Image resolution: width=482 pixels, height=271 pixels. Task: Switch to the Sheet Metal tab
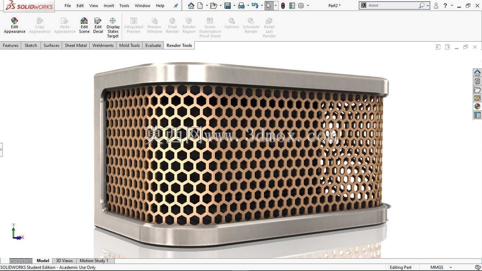(76, 46)
